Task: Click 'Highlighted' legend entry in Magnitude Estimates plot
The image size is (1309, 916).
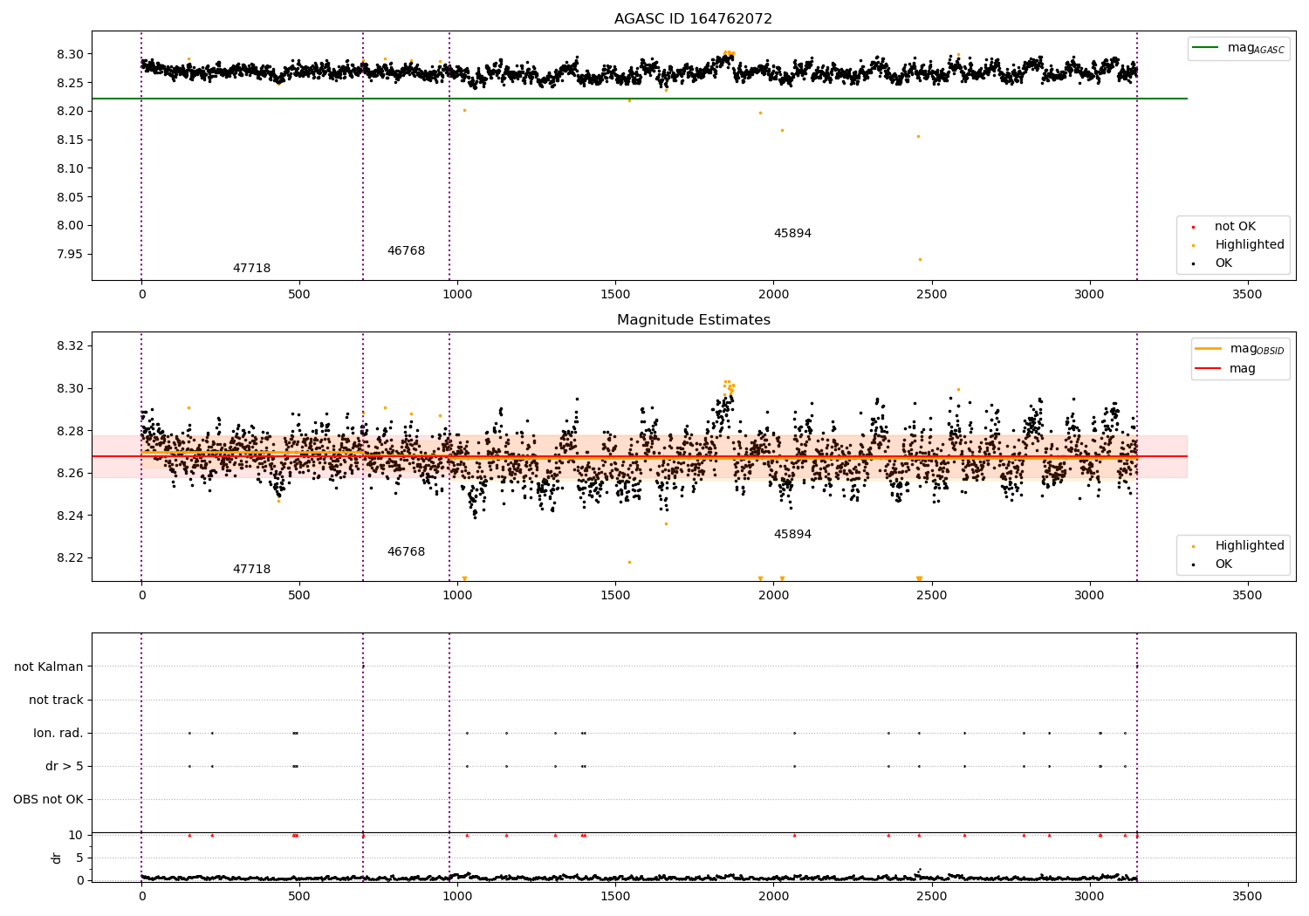Action: point(1237,546)
